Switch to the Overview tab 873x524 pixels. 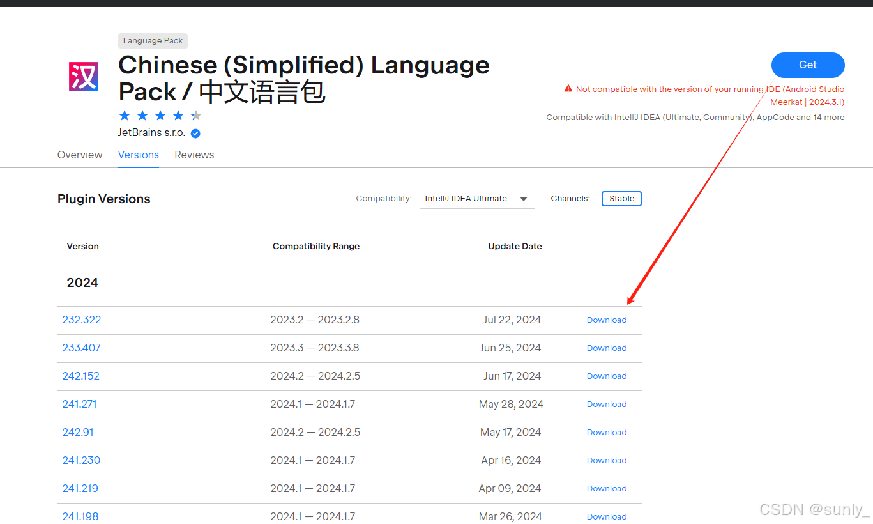point(80,155)
